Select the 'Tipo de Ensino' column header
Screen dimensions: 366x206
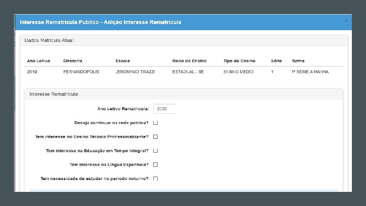point(239,61)
